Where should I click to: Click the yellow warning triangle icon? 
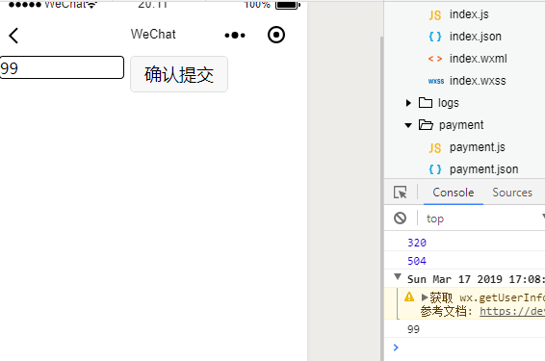409,297
